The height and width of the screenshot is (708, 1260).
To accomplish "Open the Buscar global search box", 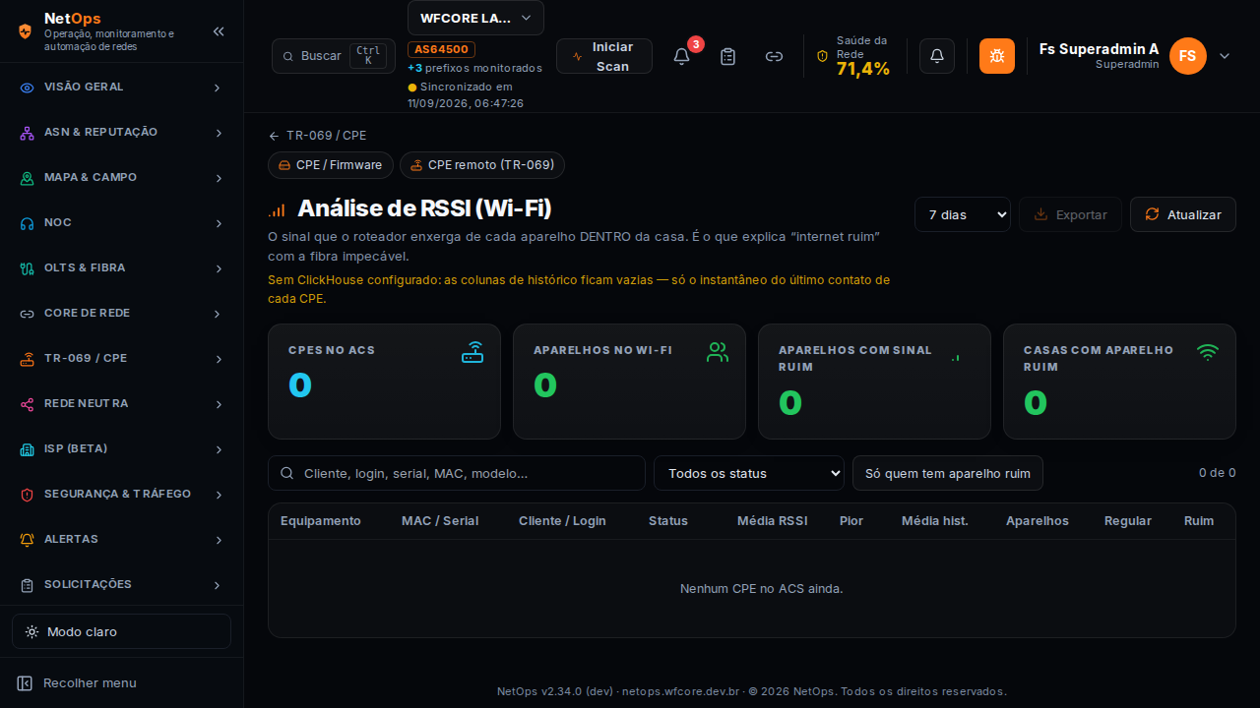I will click(334, 56).
